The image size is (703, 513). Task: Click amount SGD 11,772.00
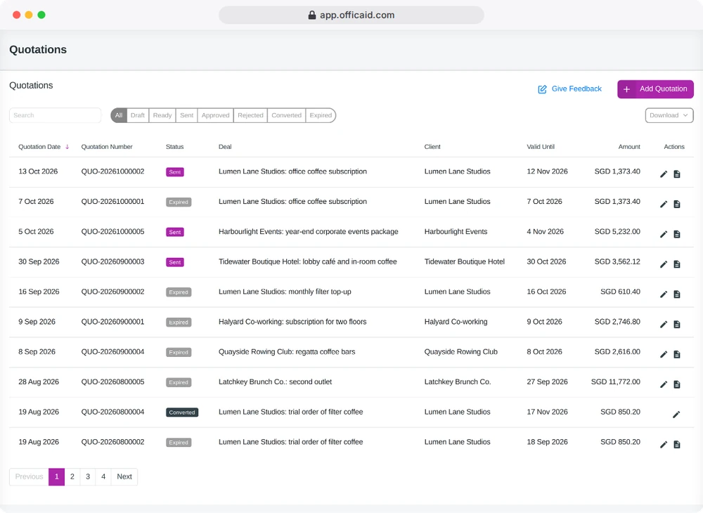click(x=615, y=382)
